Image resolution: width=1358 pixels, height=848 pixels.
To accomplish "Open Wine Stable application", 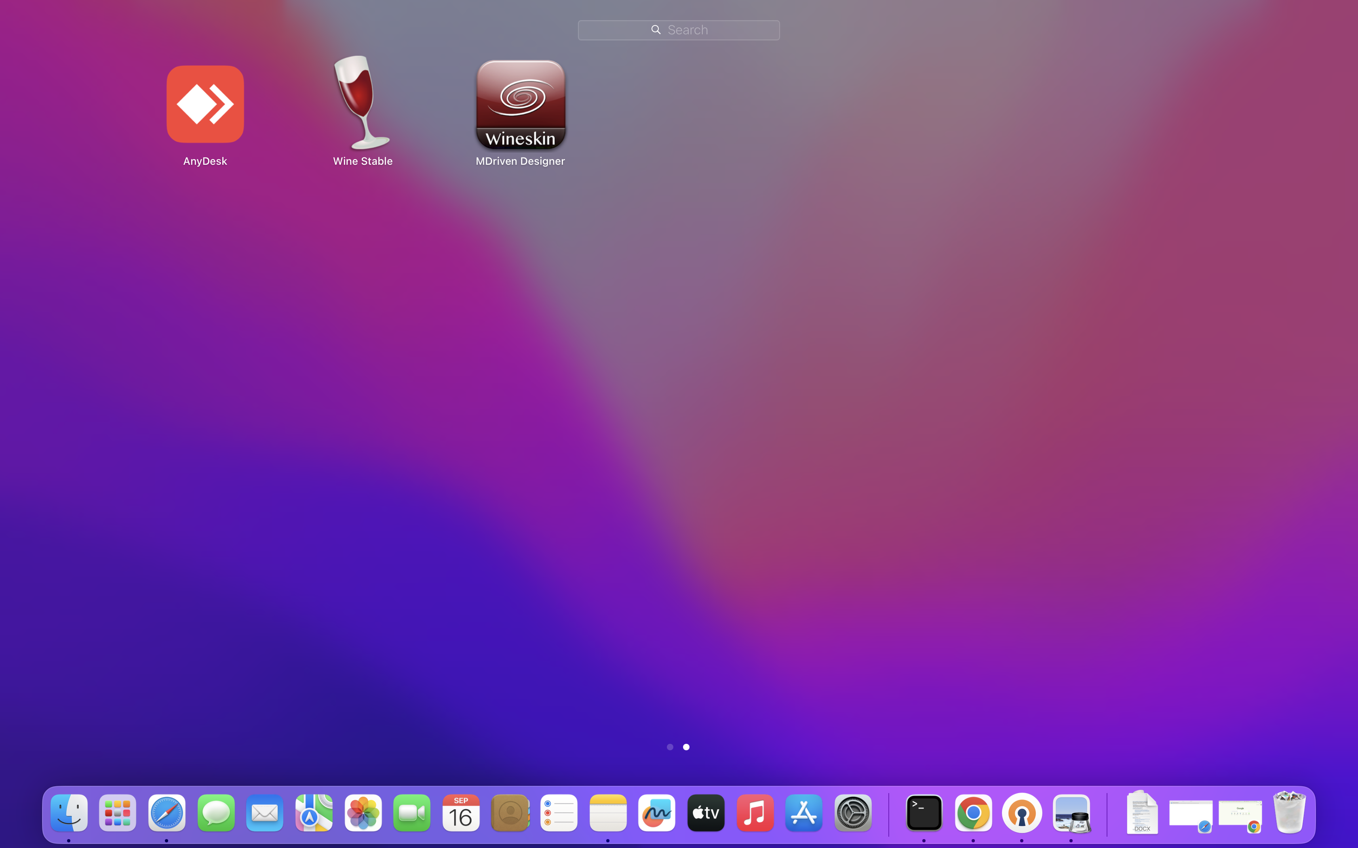I will 363,103.
